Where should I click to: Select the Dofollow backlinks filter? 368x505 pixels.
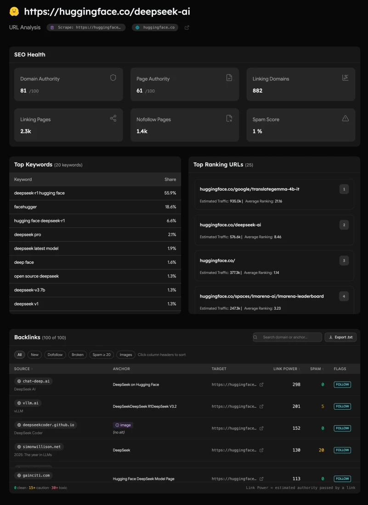click(55, 355)
